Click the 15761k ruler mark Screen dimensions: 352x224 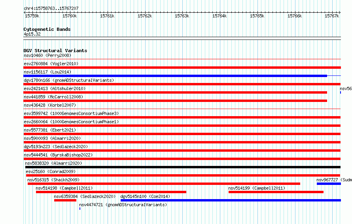pyautogui.click(x=107, y=16)
